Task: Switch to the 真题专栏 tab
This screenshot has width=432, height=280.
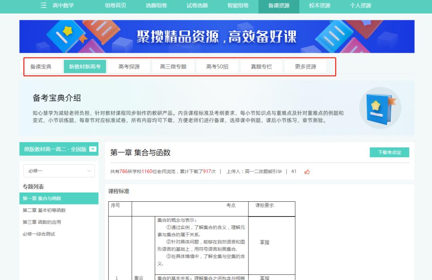Action: point(261,66)
